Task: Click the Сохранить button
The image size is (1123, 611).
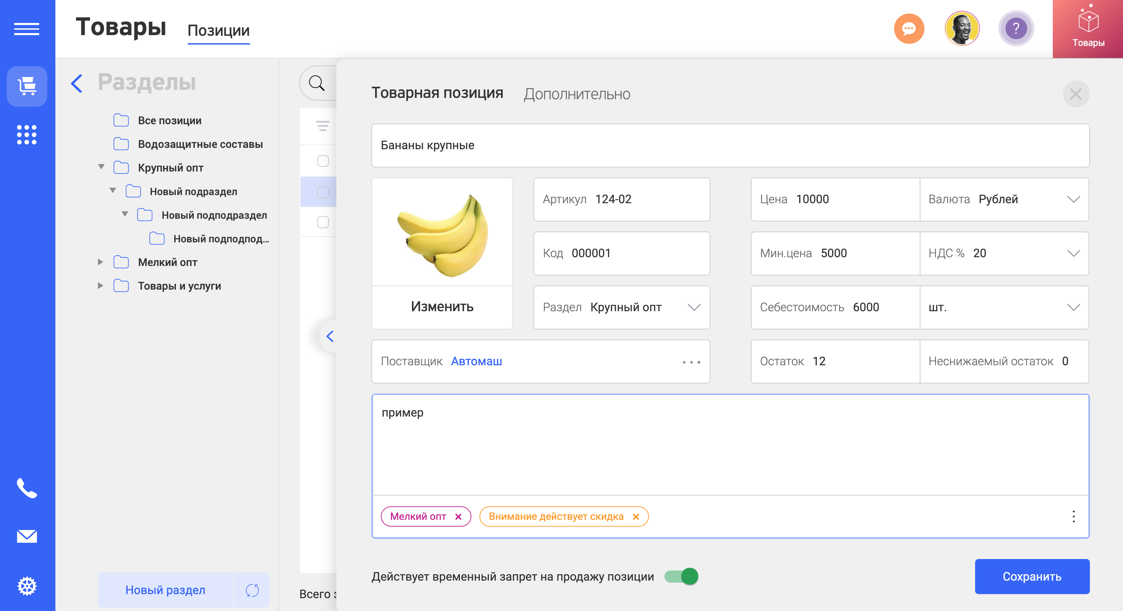Action: 1032,576
